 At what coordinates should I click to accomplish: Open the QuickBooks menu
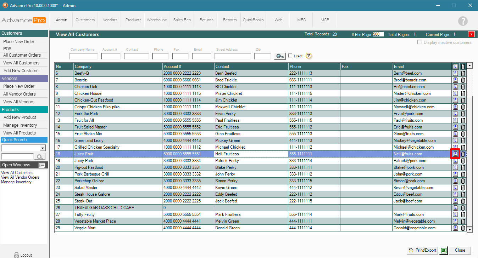[253, 20]
